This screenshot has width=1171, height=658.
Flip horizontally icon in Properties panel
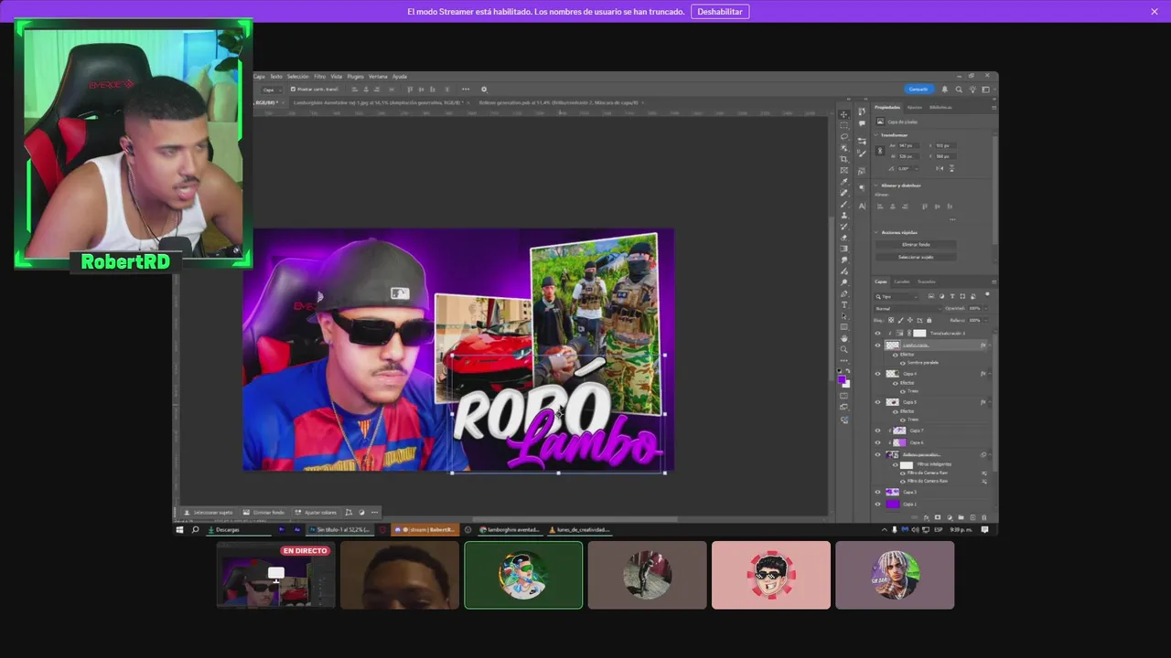click(940, 168)
